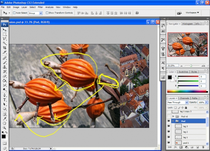Select the Paint Bucket tool
The height and width of the screenshot is (151, 210).
(5, 80)
